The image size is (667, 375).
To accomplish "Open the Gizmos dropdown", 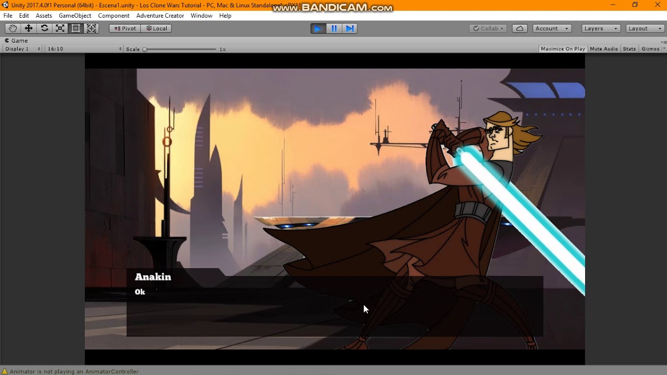I will tap(653, 49).
